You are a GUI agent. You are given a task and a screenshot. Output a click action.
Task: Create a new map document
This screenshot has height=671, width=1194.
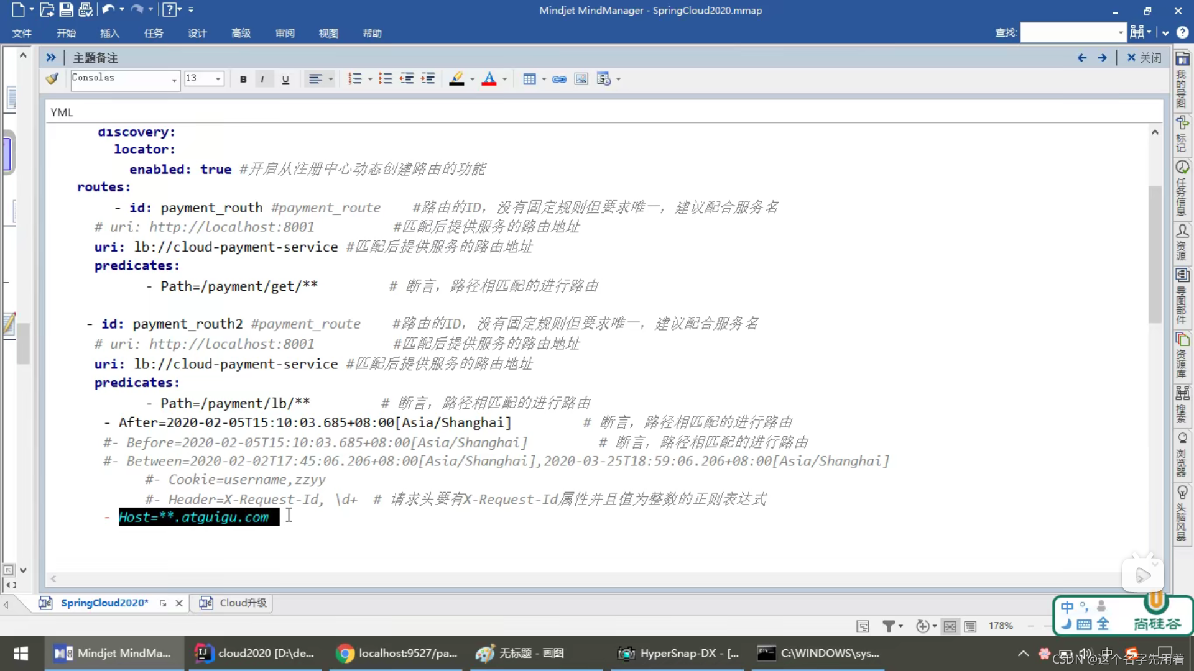pos(17,10)
